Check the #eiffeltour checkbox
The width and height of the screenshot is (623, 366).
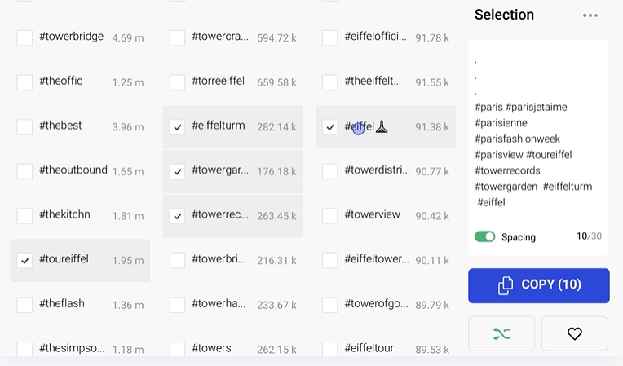click(x=330, y=350)
